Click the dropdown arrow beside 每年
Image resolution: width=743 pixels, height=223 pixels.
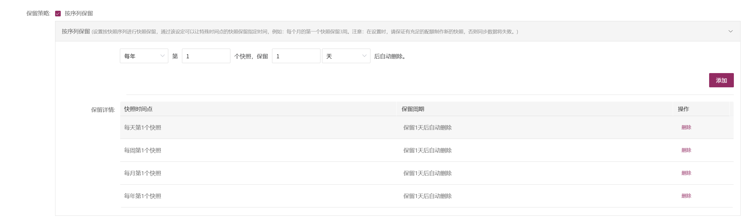(x=162, y=56)
